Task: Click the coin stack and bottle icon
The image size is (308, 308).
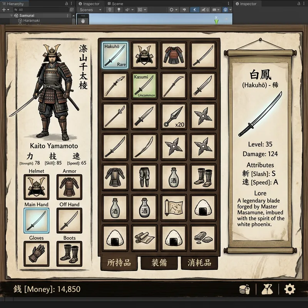Action: point(245,289)
